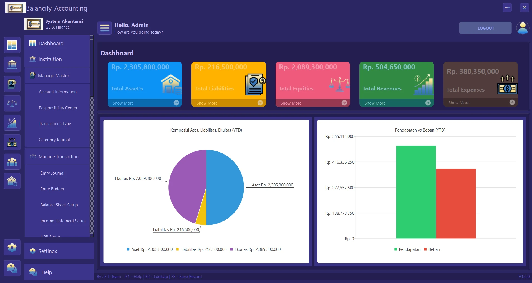Click the scales icon on Total Equities card
Screen dimensions: 532x283
pos(339,84)
